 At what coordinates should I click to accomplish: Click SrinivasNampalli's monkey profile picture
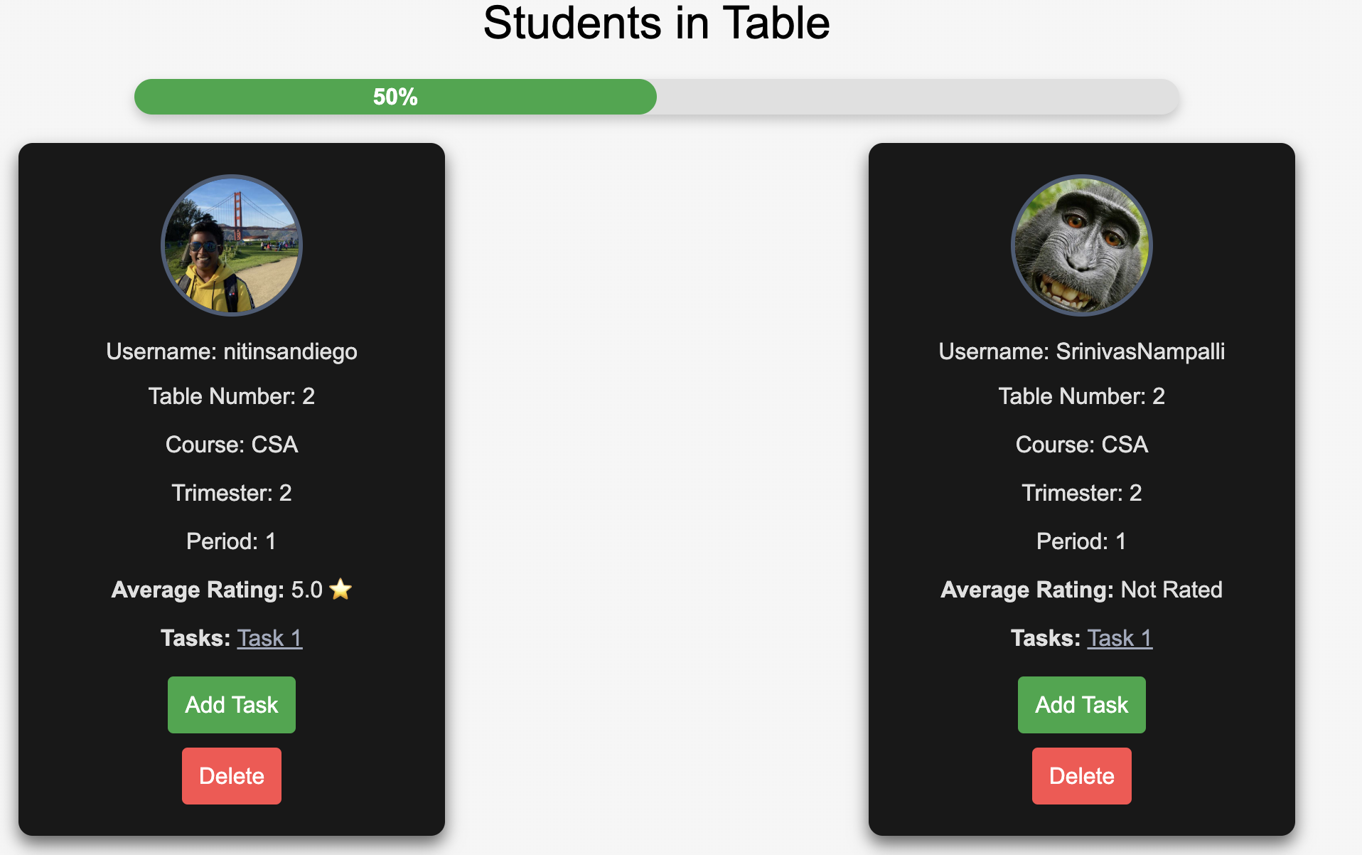click(1082, 245)
